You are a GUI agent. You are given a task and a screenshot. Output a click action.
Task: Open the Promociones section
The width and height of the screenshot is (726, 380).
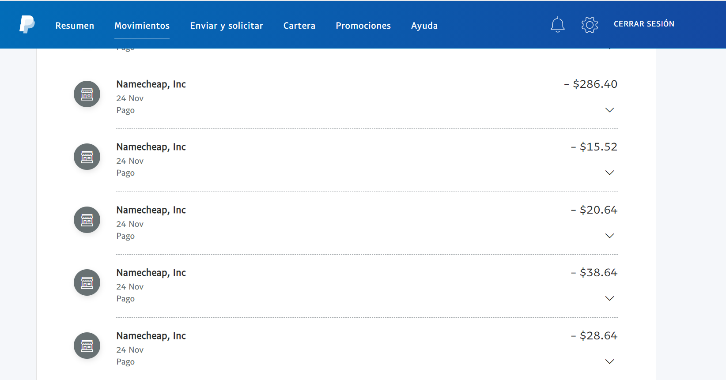coord(363,26)
